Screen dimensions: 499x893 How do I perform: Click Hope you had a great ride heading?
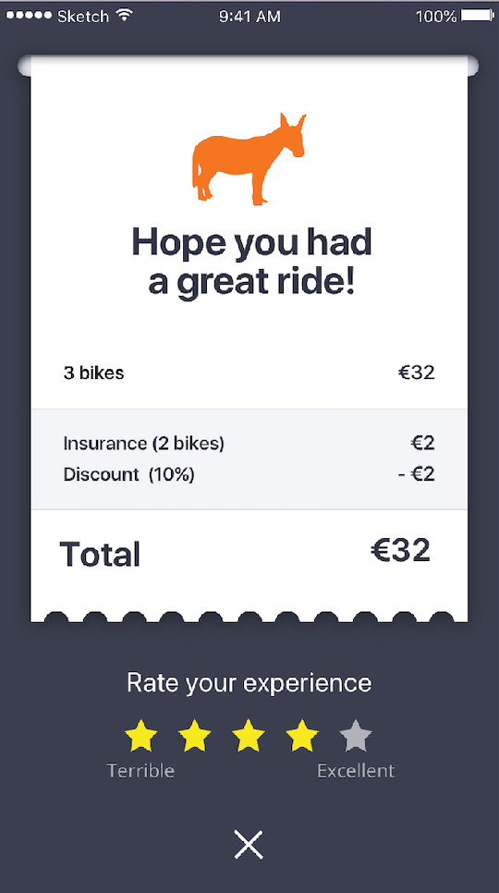click(x=251, y=263)
